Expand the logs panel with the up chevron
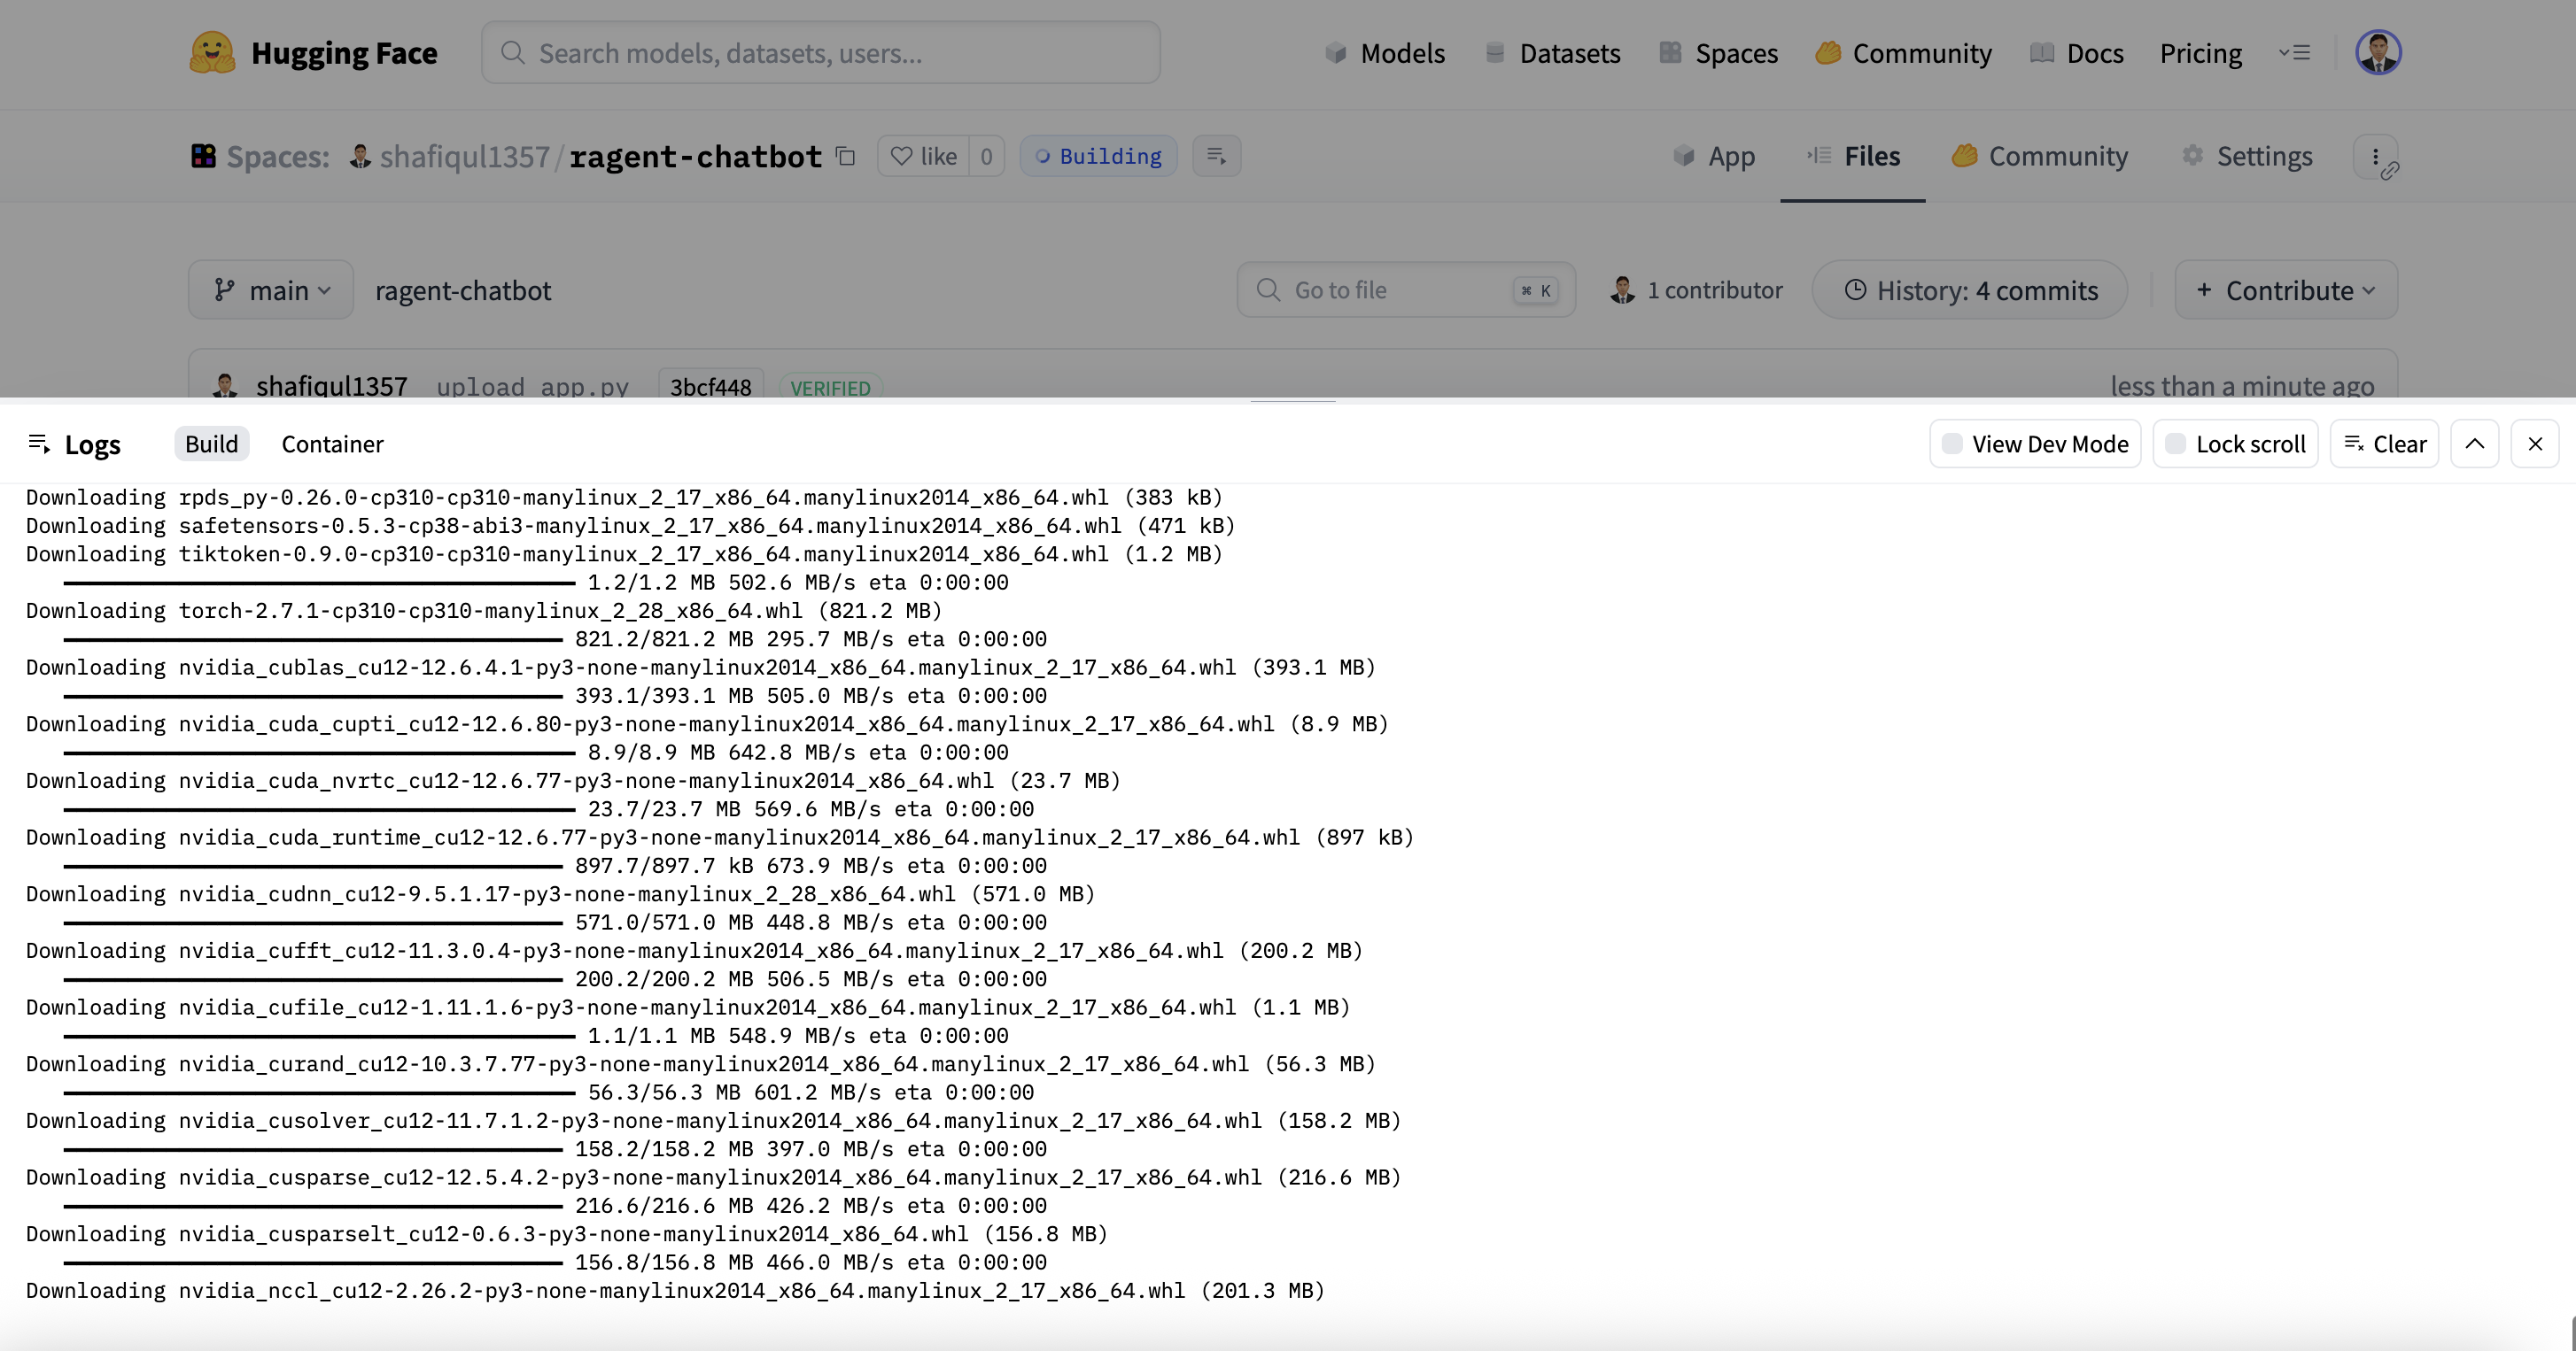2576x1351 pixels. pyautogui.click(x=2474, y=444)
